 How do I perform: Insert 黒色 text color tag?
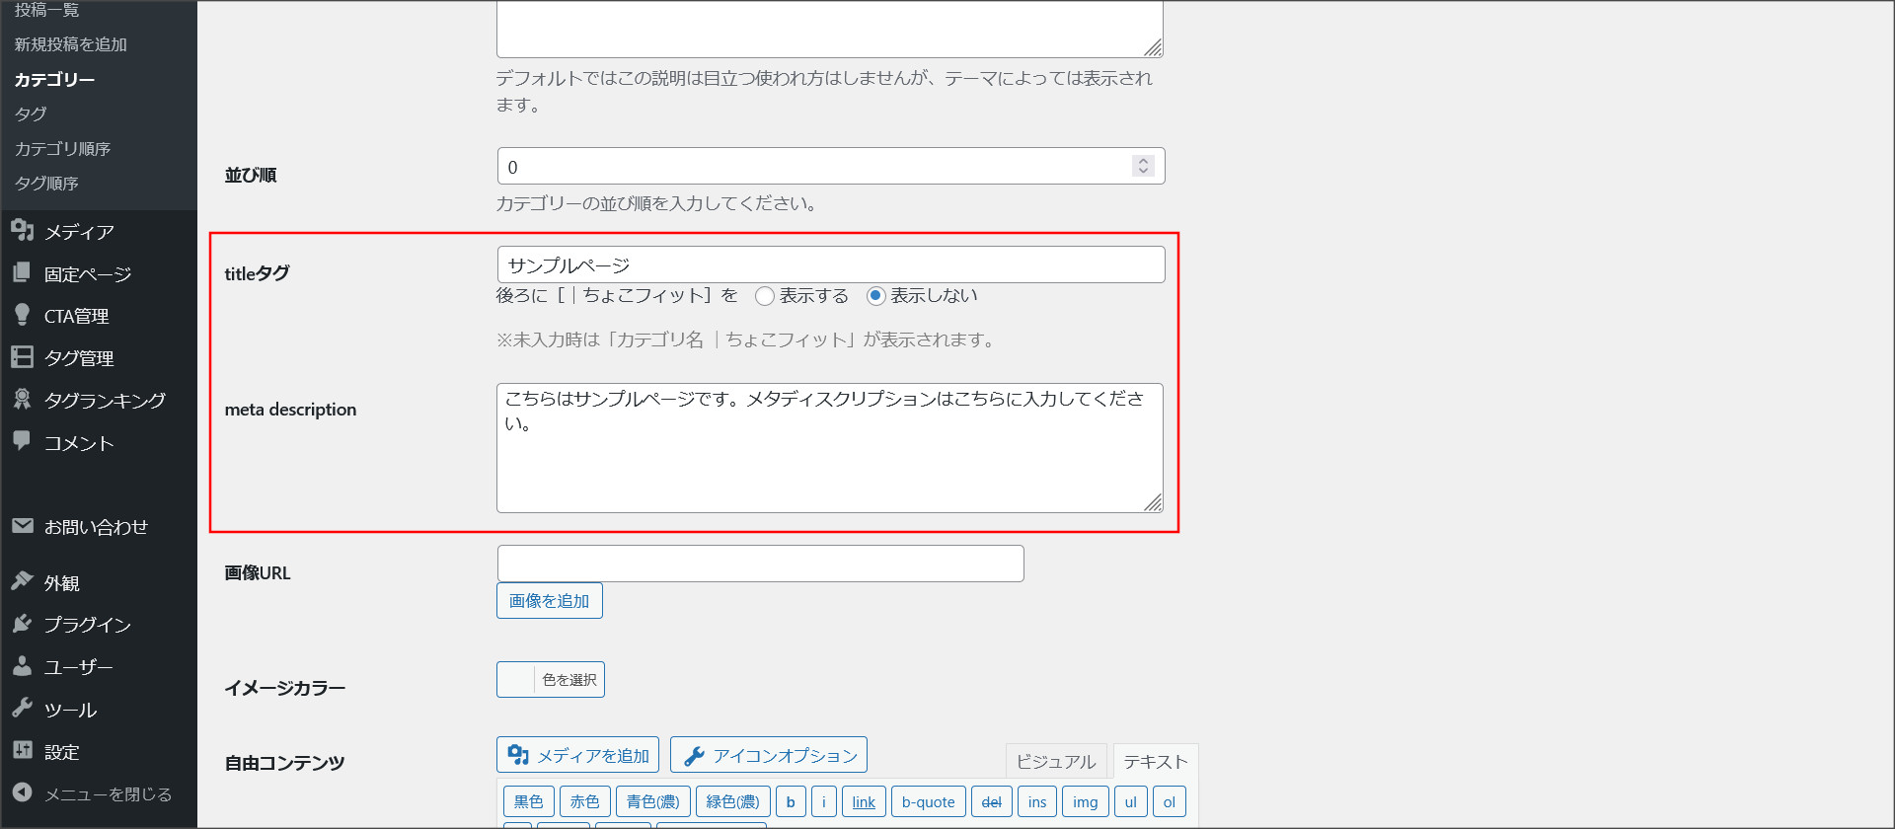(529, 801)
